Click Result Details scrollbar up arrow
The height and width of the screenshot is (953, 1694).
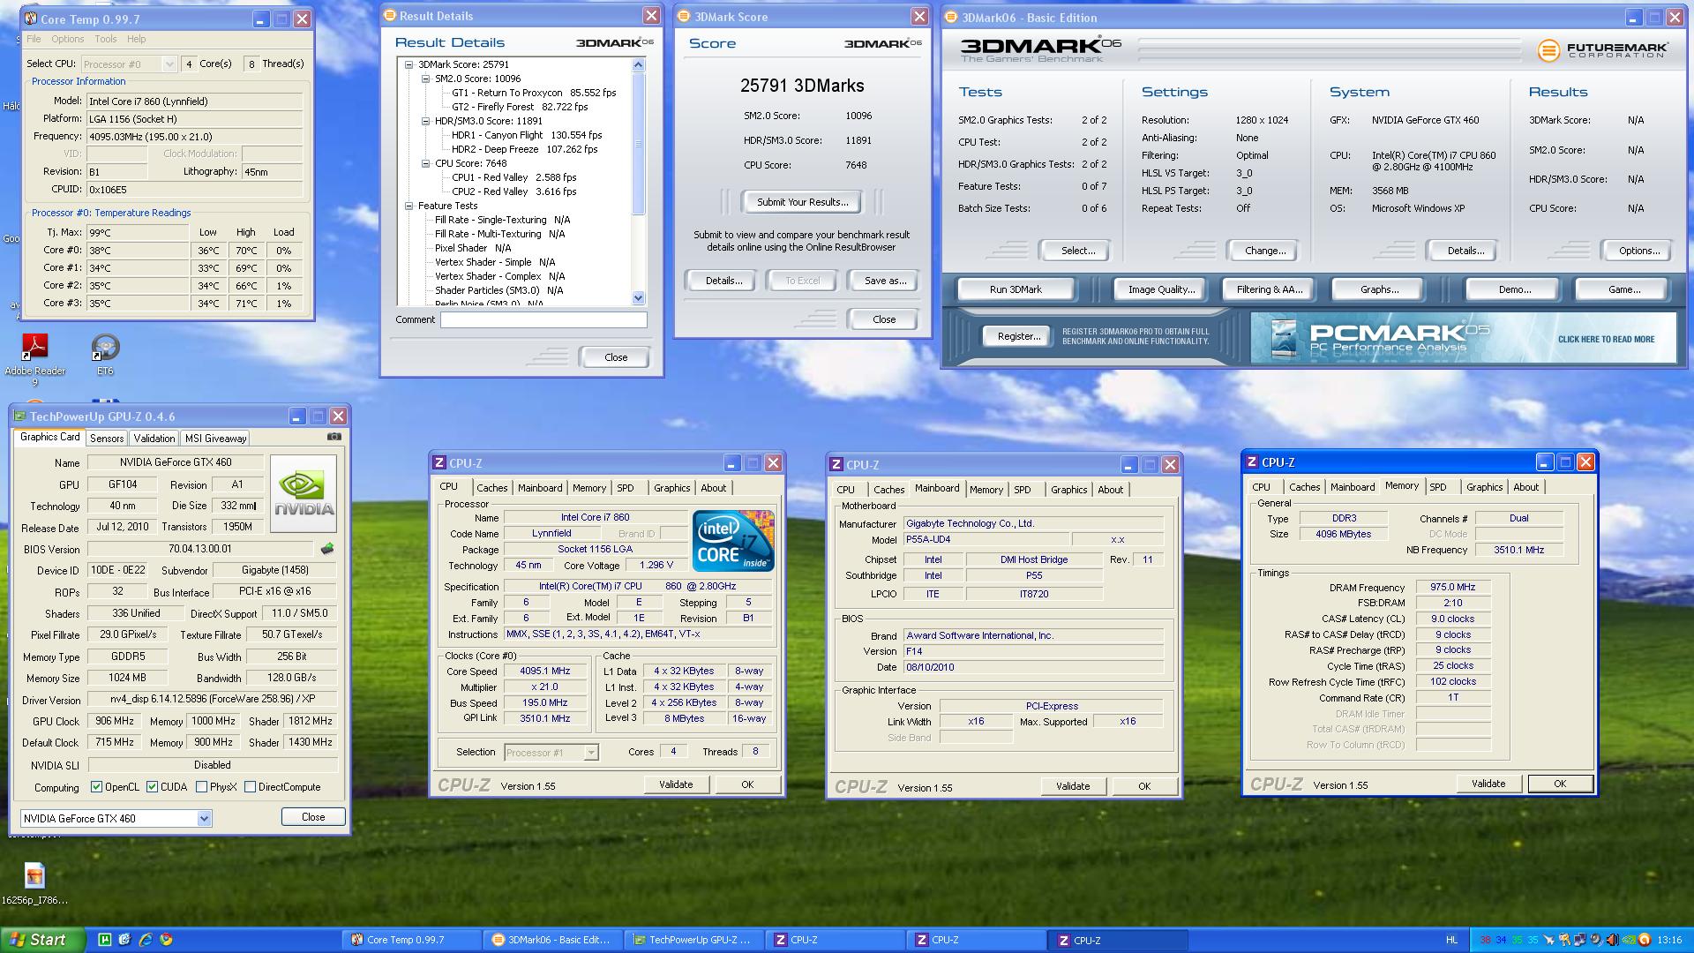(x=639, y=64)
